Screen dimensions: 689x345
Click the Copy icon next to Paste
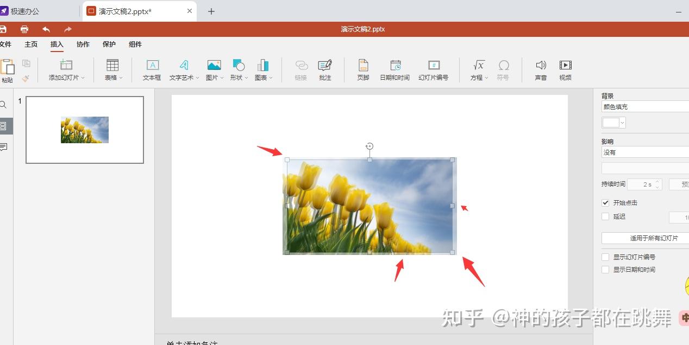tap(26, 63)
